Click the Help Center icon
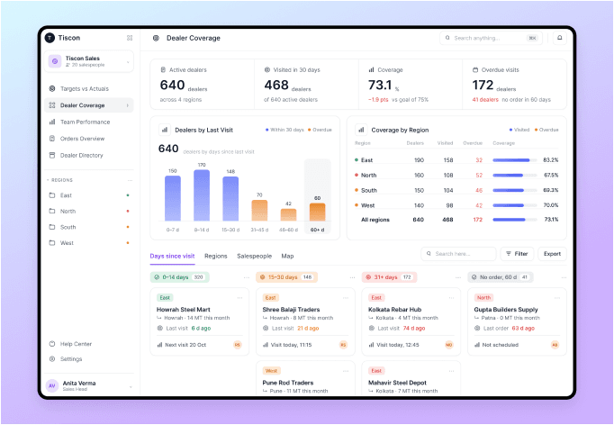Viewport: 614px width, 425px height. 52,344
